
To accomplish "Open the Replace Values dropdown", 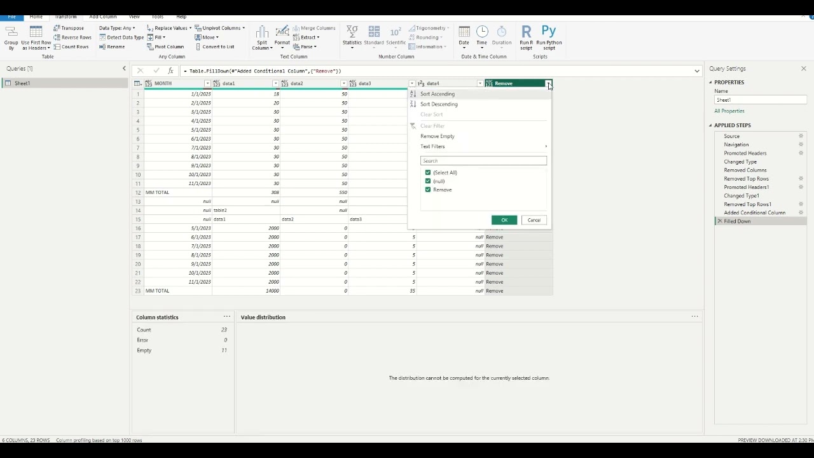I will pyautogui.click(x=169, y=28).
